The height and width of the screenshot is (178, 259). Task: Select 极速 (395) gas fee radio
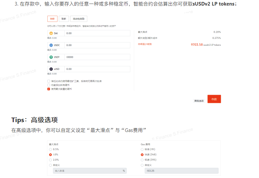[142, 160]
